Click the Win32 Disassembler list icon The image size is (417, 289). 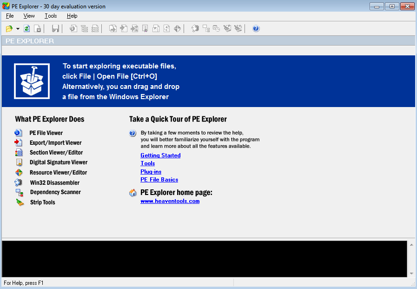point(19,182)
